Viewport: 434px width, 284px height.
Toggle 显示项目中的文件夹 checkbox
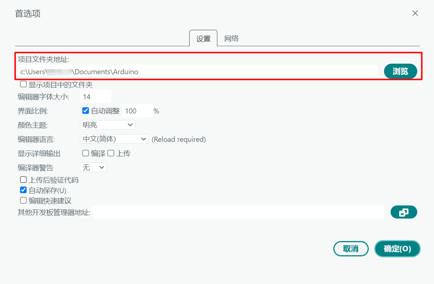coord(23,84)
